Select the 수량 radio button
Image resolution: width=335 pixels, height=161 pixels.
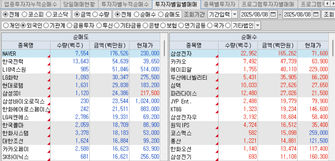pyautogui.click(x=96, y=14)
